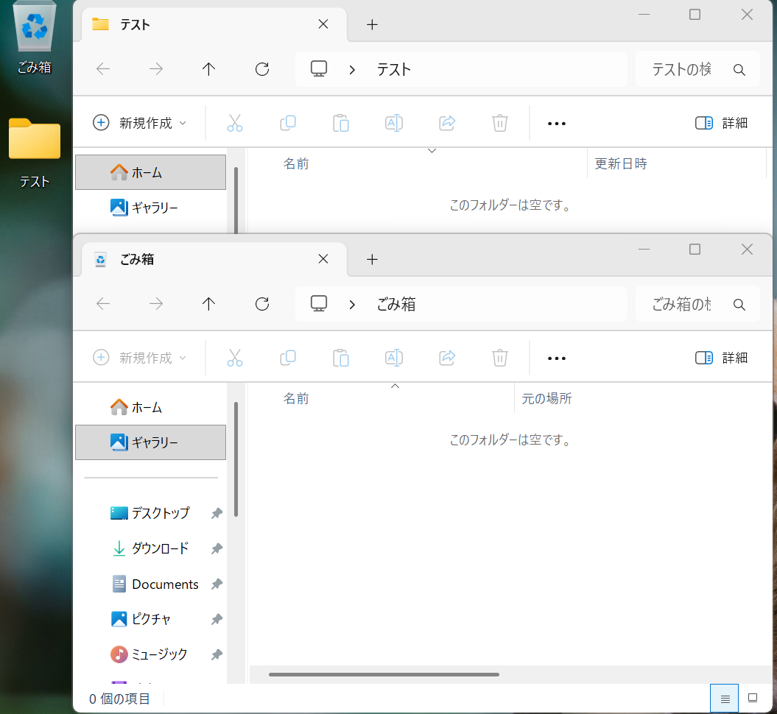Select ギャラリー in テスト window sidebar

pos(151,208)
